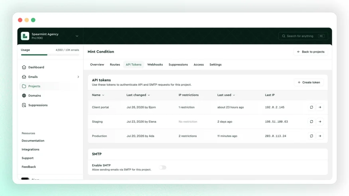
Task: Sort by the Name column
Action: click(98, 95)
